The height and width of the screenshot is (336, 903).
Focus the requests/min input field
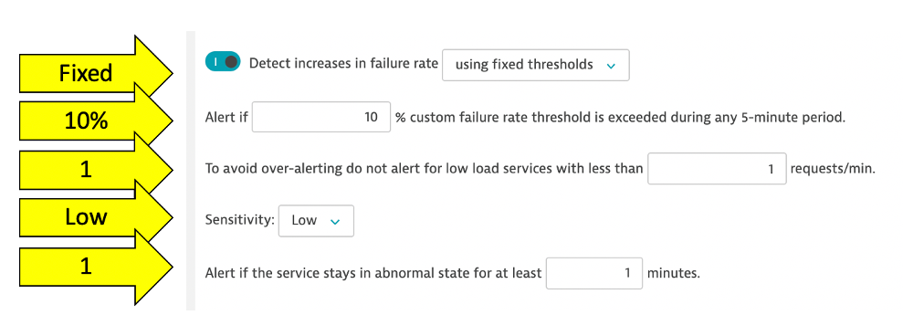pos(717,168)
